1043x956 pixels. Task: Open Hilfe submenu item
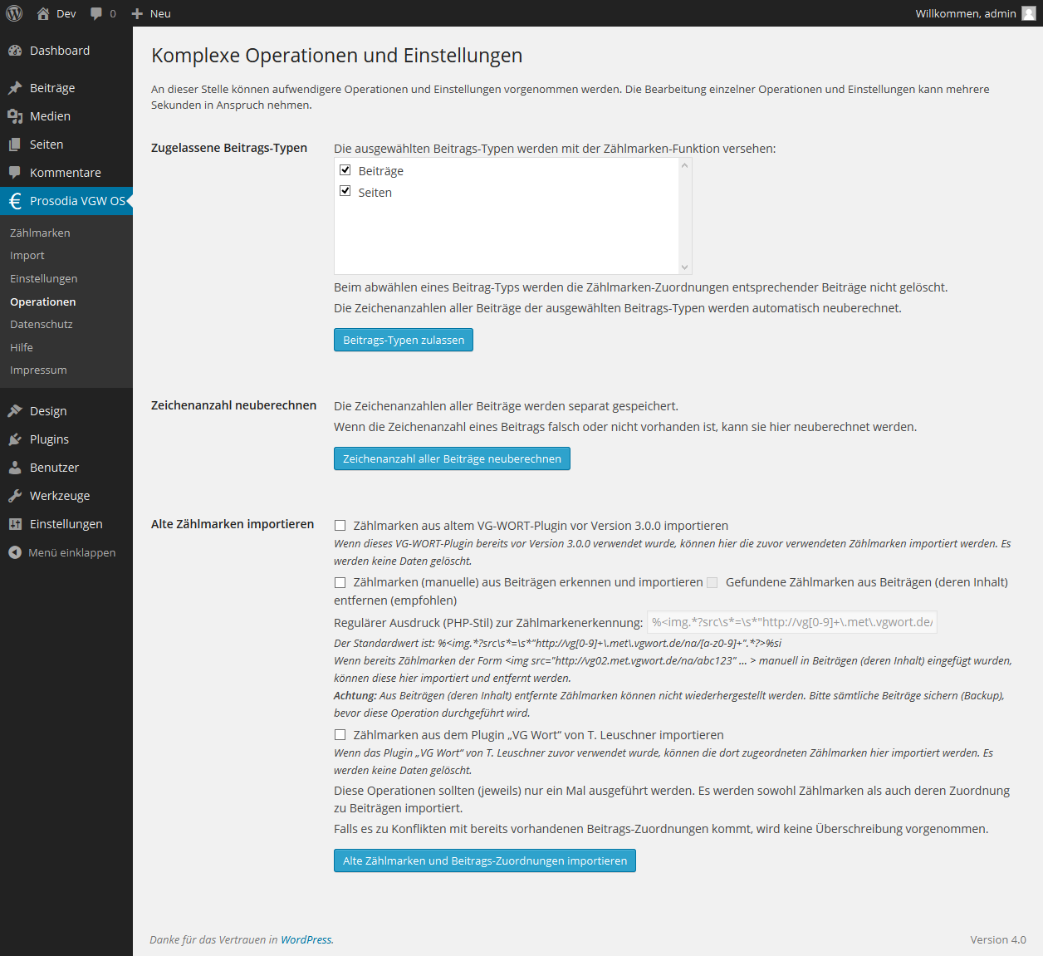click(22, 348)
